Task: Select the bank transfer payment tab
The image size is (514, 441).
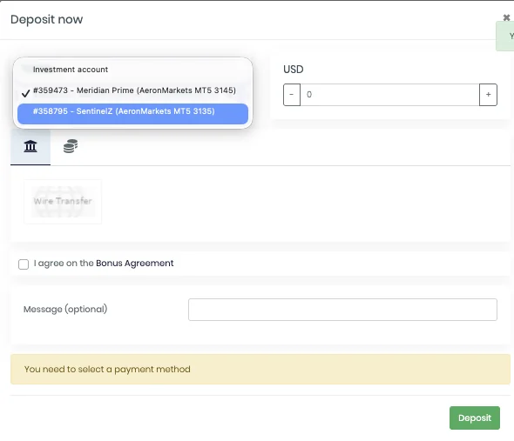Action: 30,146
